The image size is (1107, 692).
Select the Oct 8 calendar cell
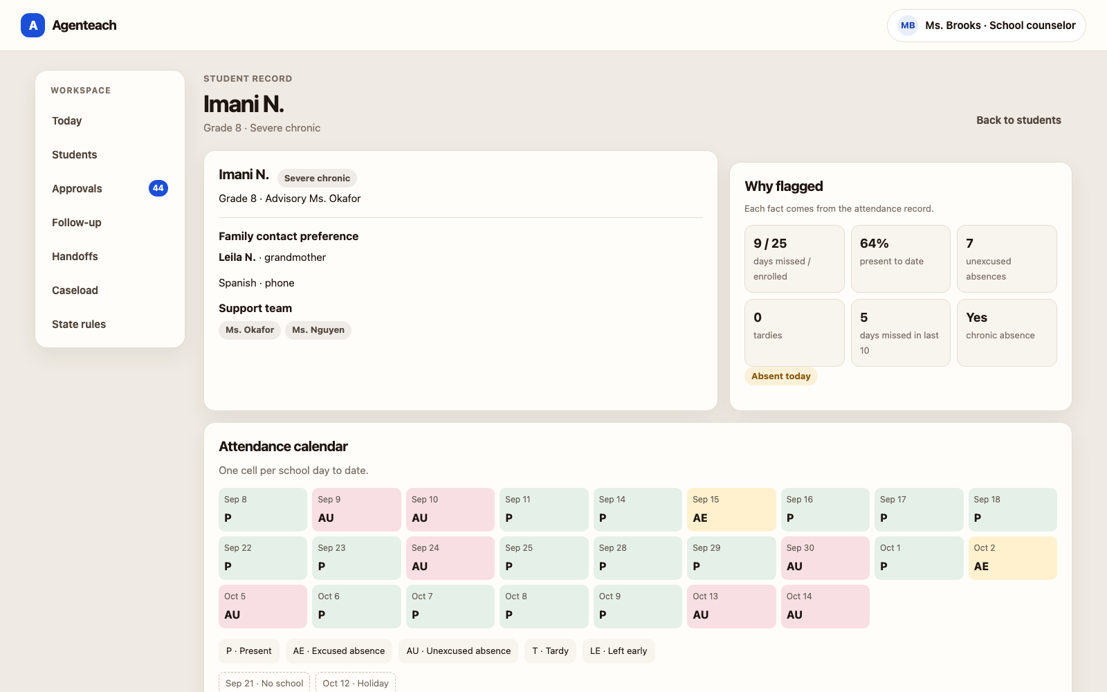click(544, 607)
